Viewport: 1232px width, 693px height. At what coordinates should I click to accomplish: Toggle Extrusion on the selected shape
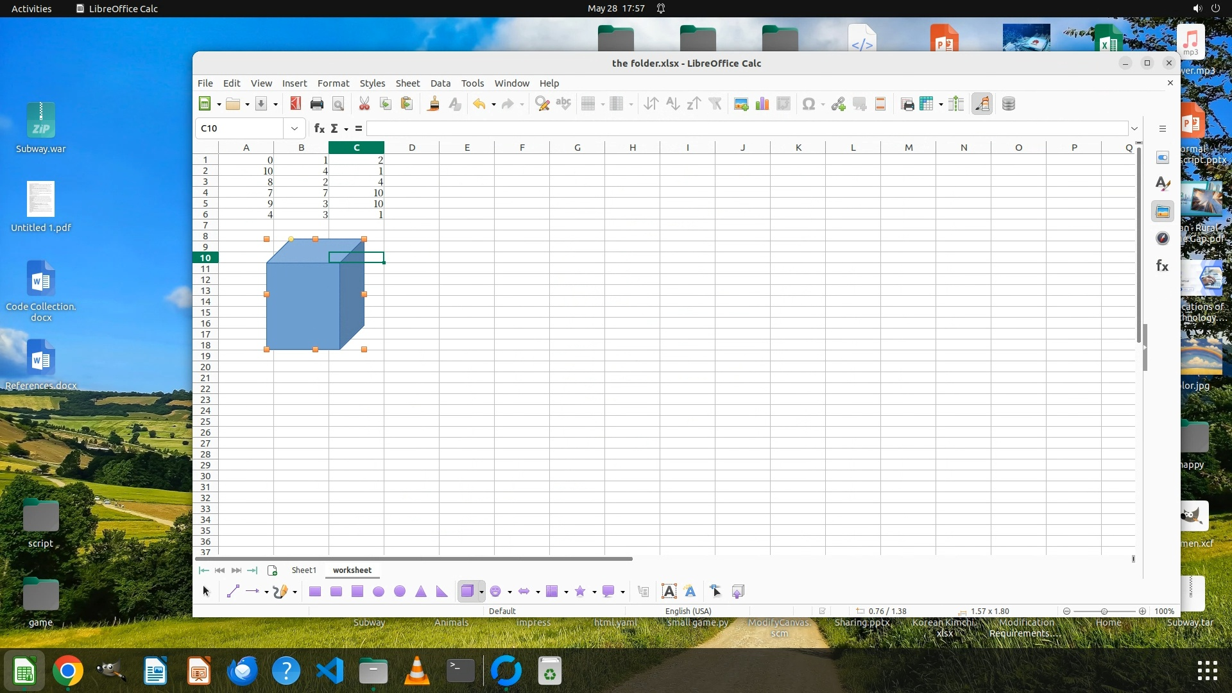tap(738, 592)
